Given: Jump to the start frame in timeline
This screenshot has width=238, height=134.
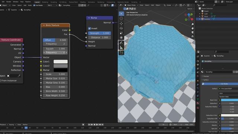Looking at the screenshot, I should [x=89, y=125].
